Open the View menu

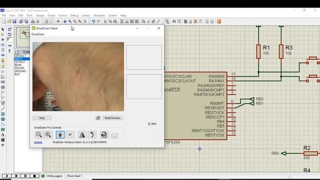click(x=12, y=15)
